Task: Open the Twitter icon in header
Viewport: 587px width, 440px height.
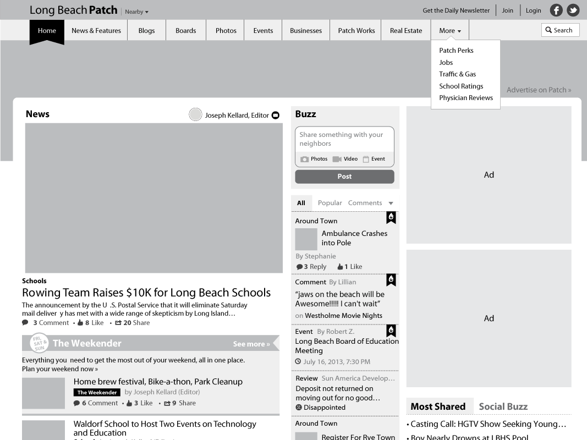Action: click(x=573, y=10)
